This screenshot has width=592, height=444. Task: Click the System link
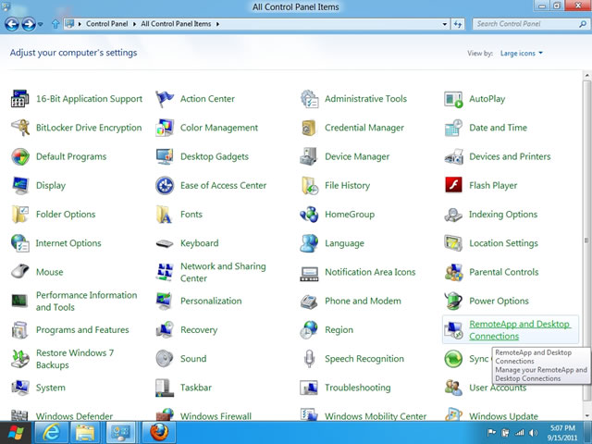(x=51, y=388)
